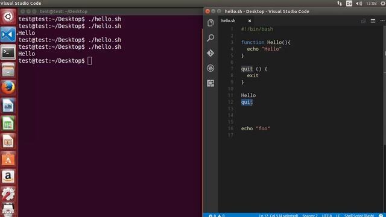Click the selected 'quit' on line 12
The width and height of the screenshot is (386, 217).
(x=247, y=102)
